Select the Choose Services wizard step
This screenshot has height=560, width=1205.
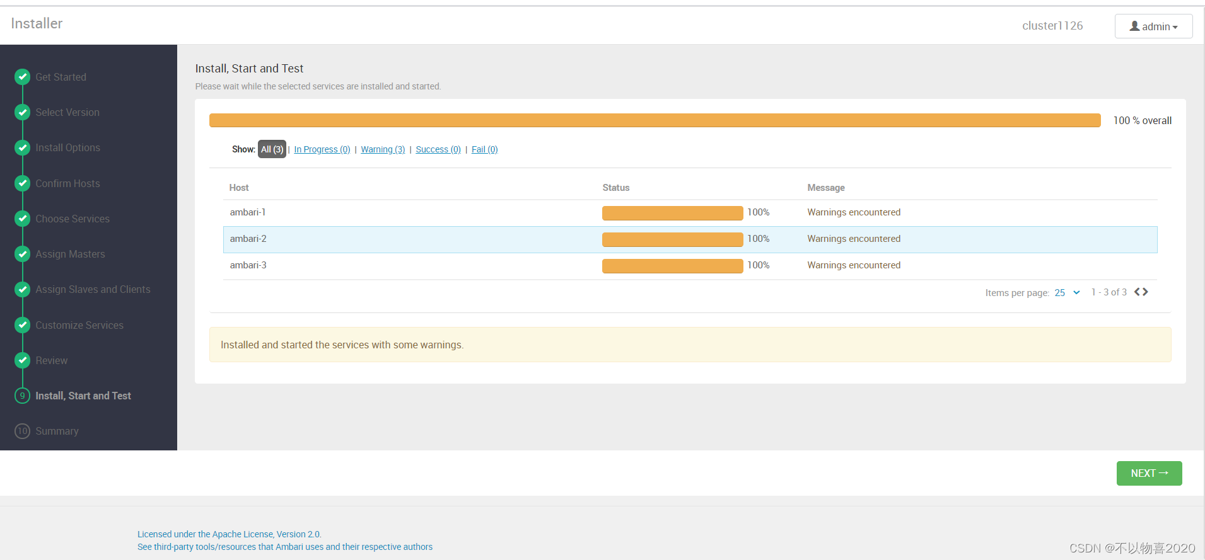click(73, 219)
